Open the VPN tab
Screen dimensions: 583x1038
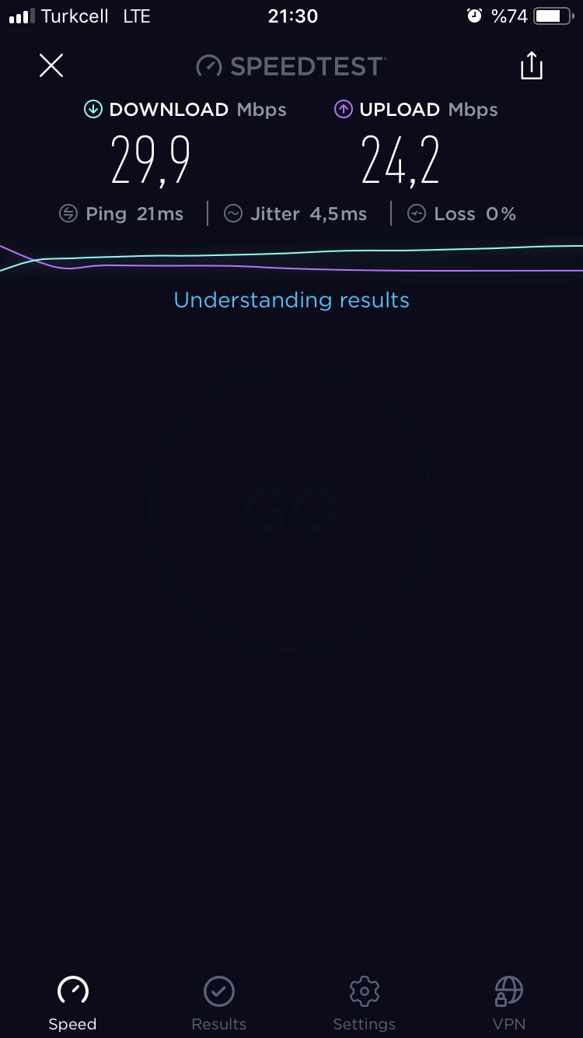509,1004
